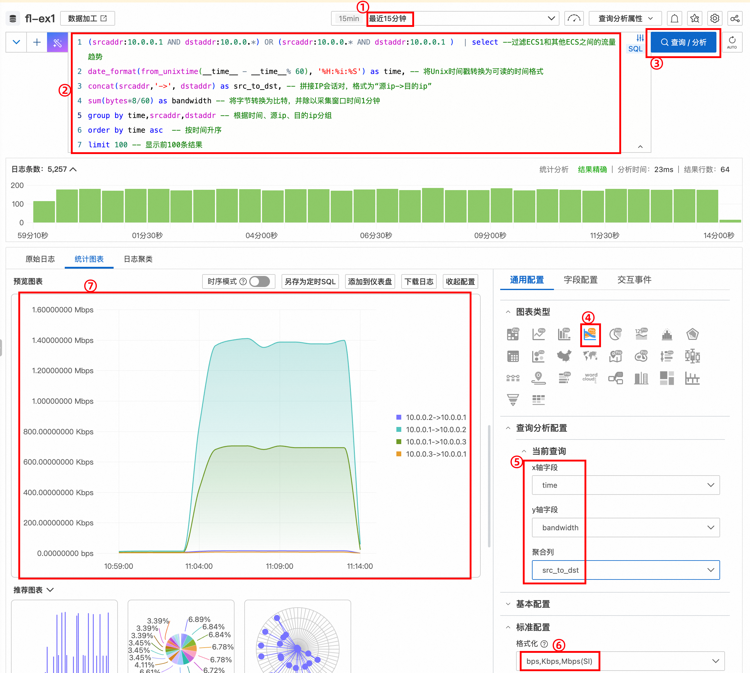Open the 字段配置 tab
Image resolution: width=750 pixels, height=673 pixels.
(x=581, y=280)
